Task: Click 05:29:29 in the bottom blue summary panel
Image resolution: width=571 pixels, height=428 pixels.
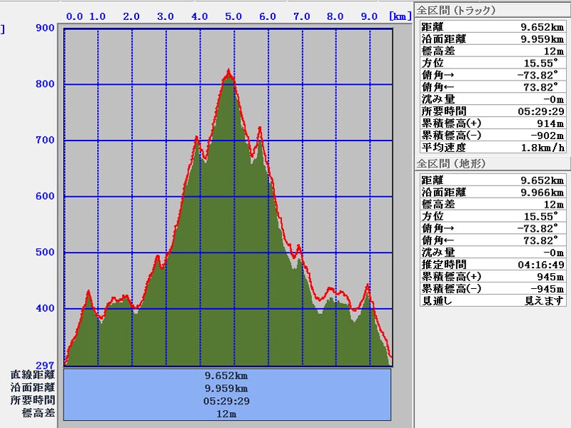Action: tap(227, 401)
